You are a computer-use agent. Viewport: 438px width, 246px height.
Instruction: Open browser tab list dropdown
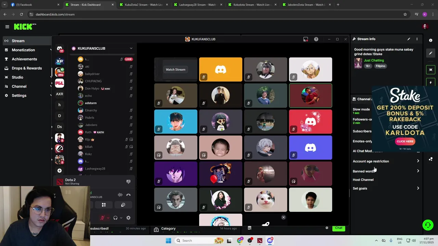(x=4, y=5)
